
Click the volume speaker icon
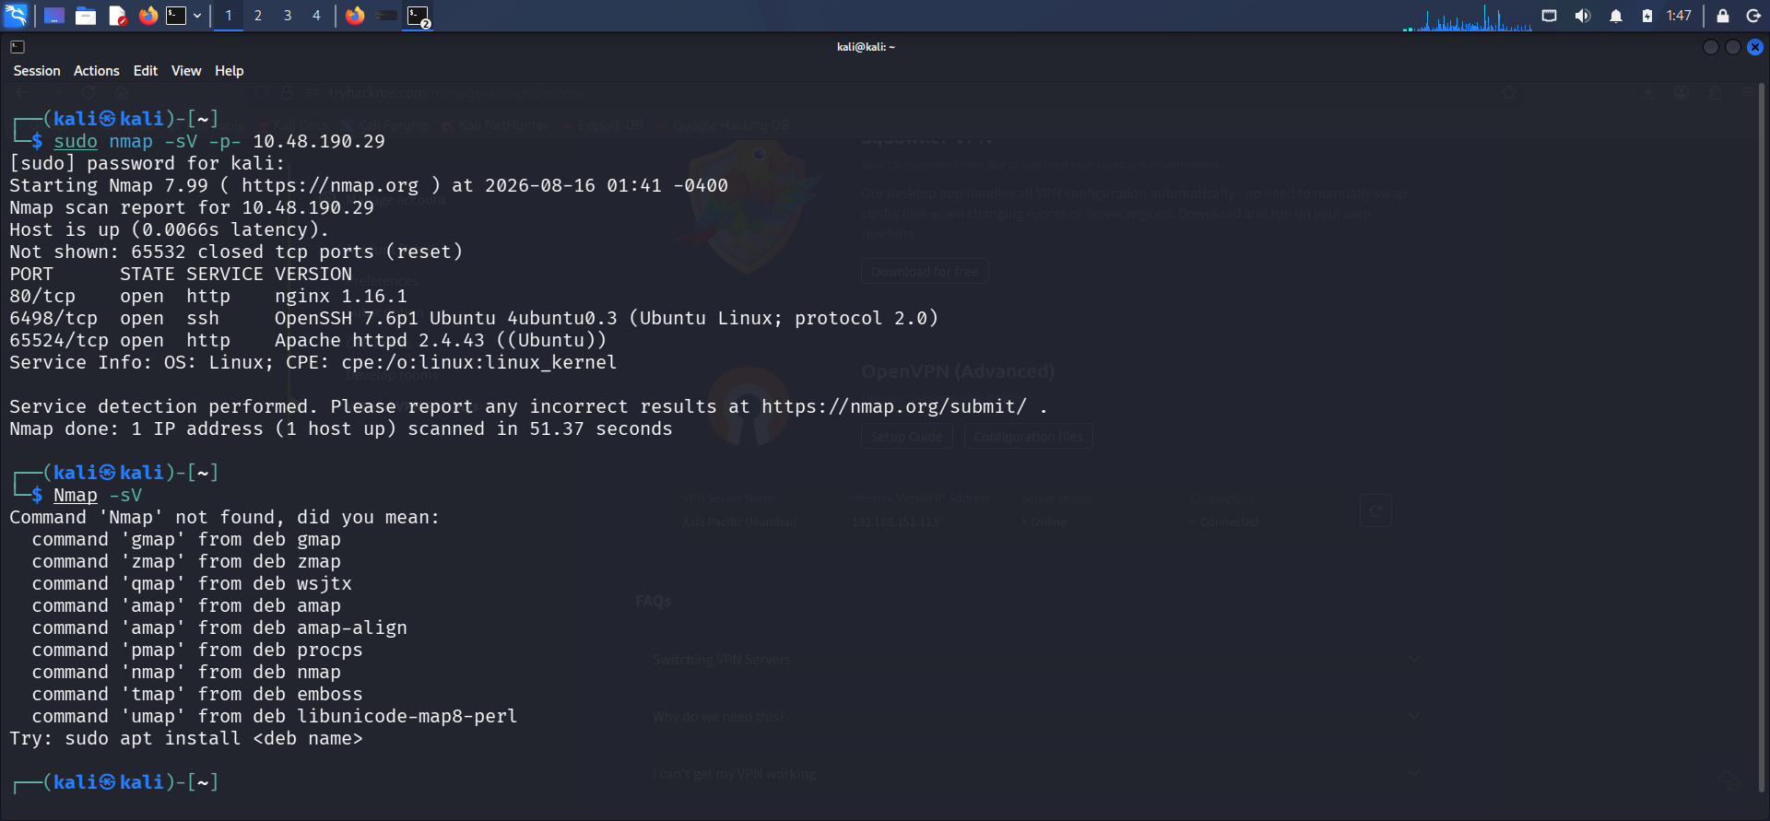pos(1583,16)
